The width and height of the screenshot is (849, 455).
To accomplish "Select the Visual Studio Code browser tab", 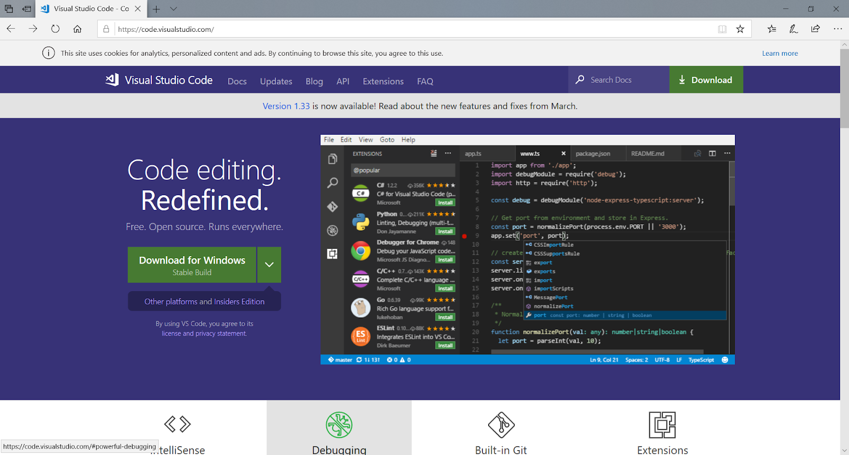I will tap(91, 8).
